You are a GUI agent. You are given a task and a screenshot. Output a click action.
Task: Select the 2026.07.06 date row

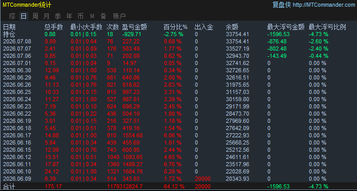coord(17,56)
